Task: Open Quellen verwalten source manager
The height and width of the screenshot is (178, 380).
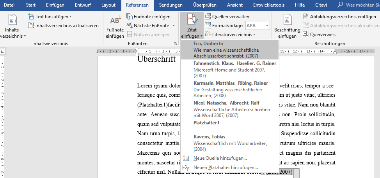Action: click(x=227, y=17)
